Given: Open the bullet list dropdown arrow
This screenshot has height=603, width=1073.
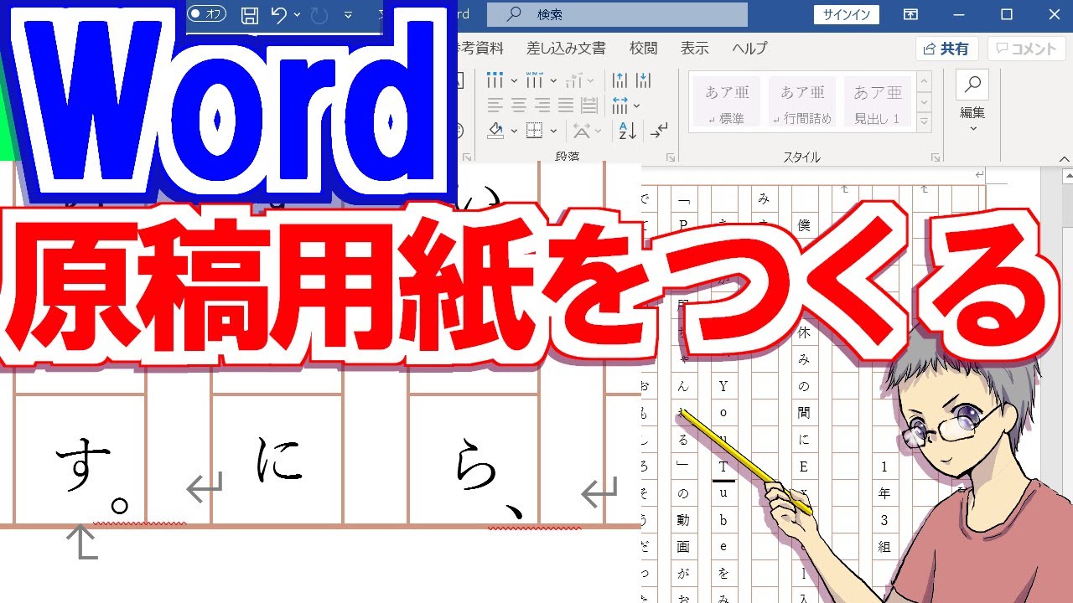Looking at the screenshot, I should click(514, 81).
